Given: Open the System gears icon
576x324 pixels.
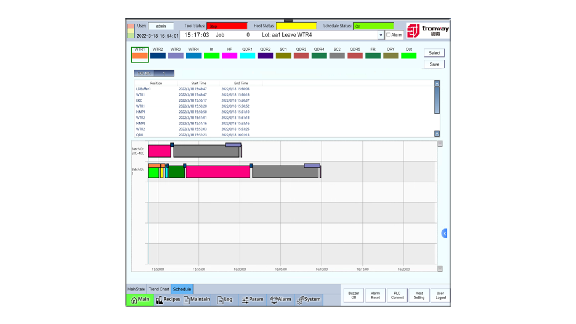Looking at the screenshot, I should (300, 300).
